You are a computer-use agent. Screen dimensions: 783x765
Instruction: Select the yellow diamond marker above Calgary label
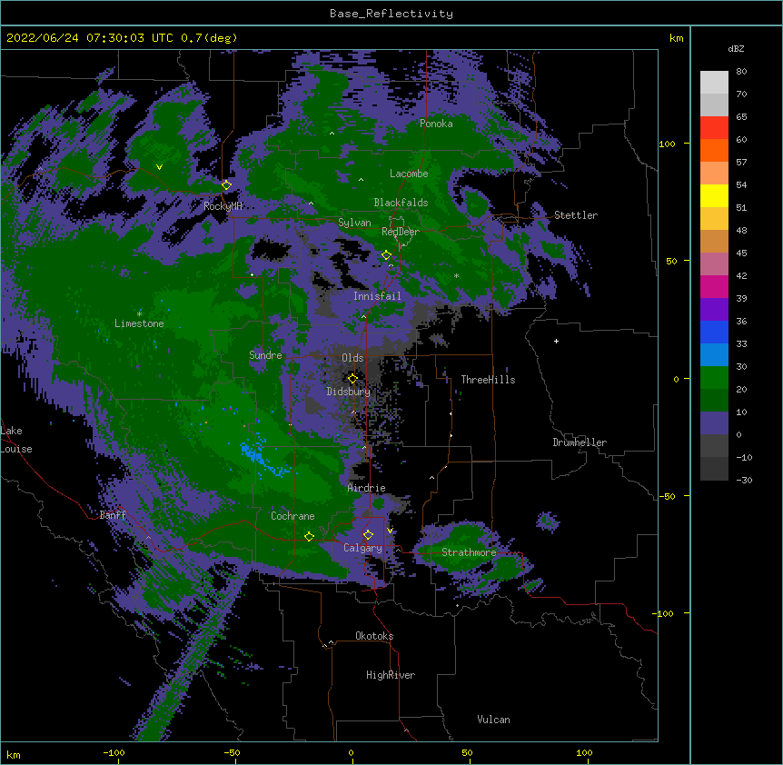[x=368, y=535]
